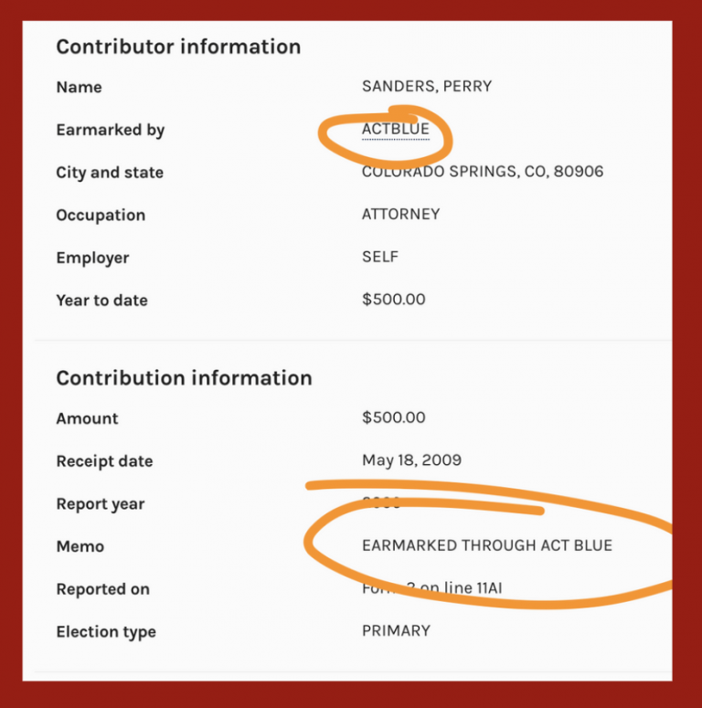Image resolution: width=702 pixels, height=708 pixels.
Task: Click the Contribution information heading
Action: pos(184,378)
